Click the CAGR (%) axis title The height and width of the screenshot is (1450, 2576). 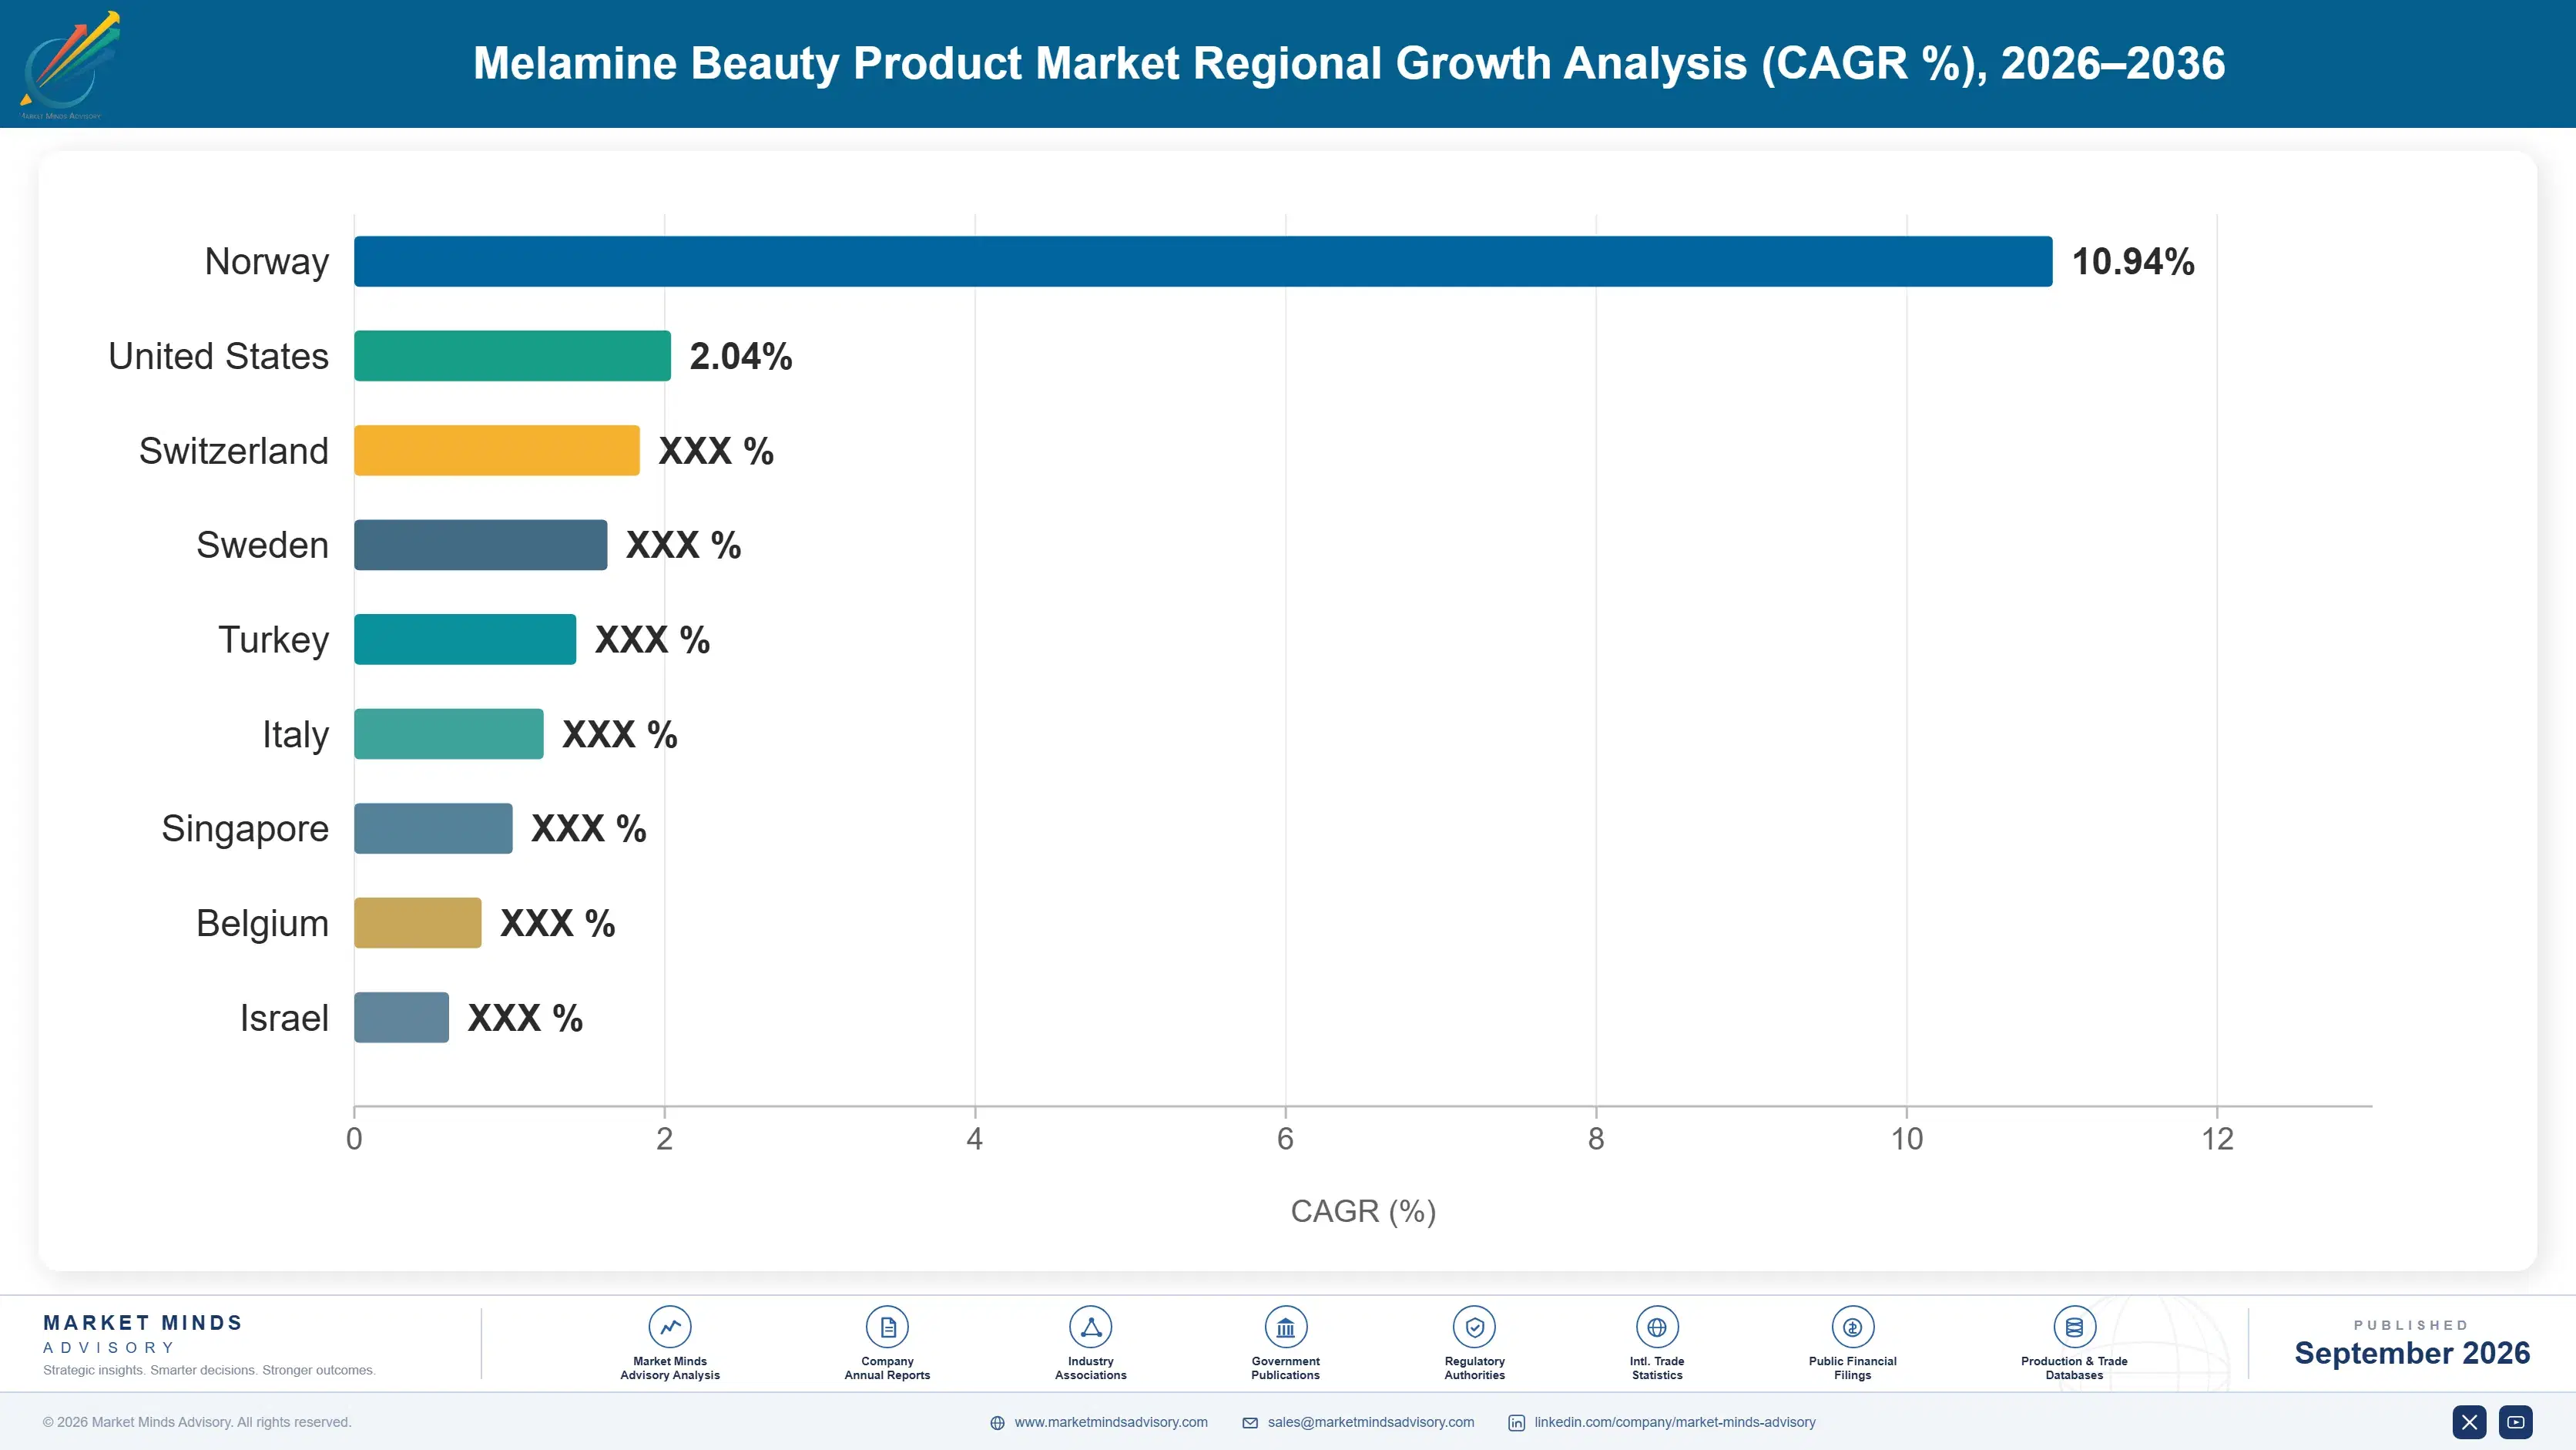point(1363,1211)
